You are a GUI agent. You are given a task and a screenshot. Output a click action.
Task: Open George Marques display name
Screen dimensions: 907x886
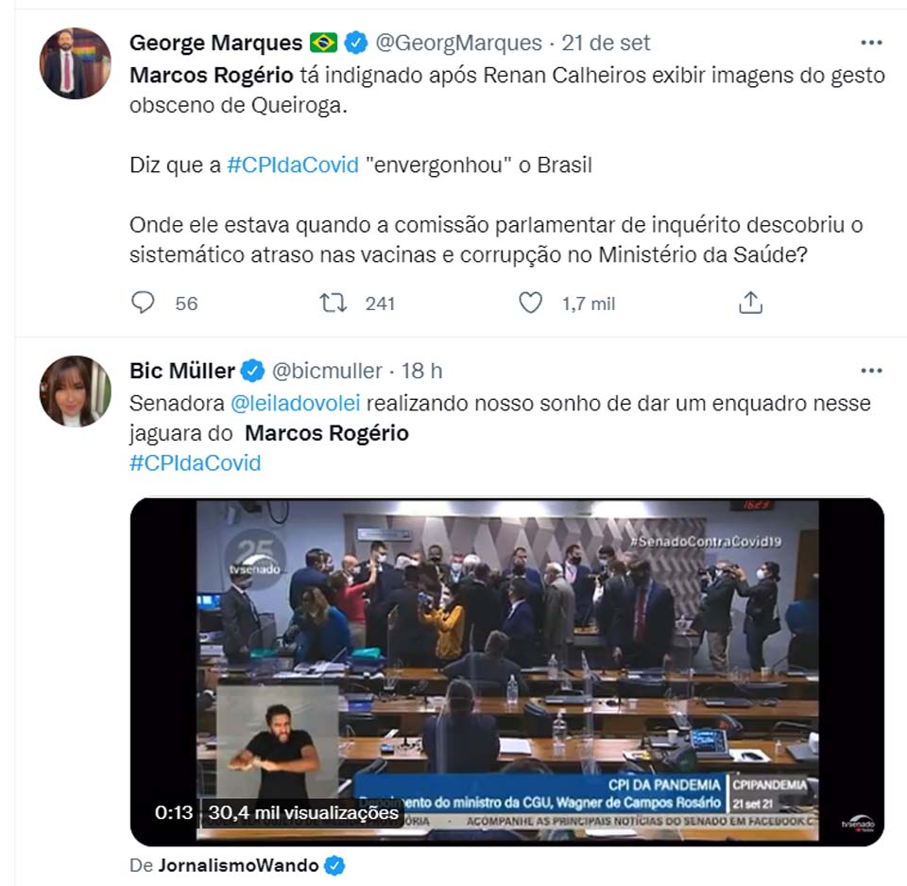(x=216, y=43)
